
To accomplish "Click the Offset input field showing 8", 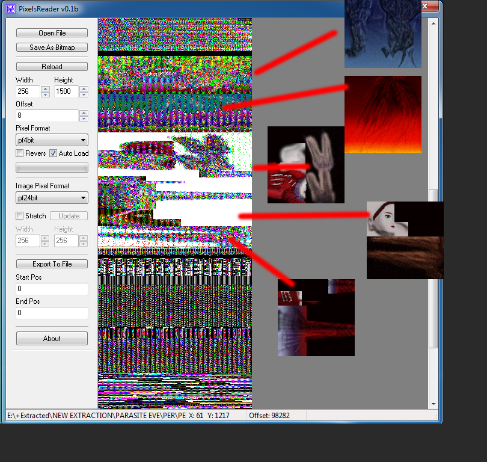I will click(x=47, y=115).
